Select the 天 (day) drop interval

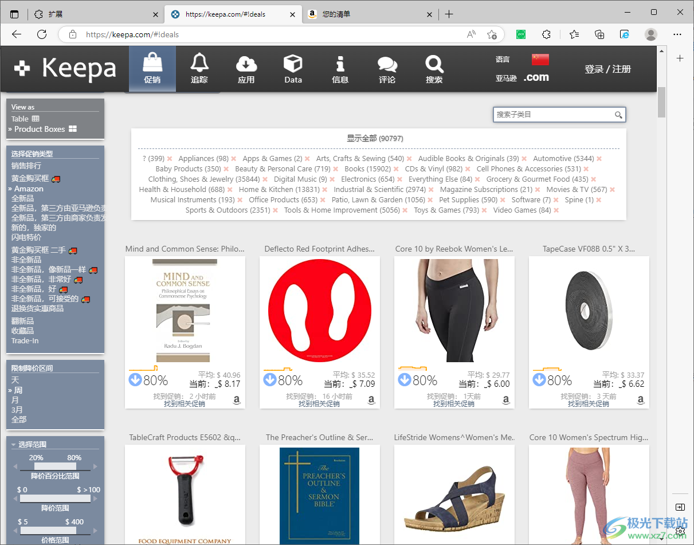(15, 380)
